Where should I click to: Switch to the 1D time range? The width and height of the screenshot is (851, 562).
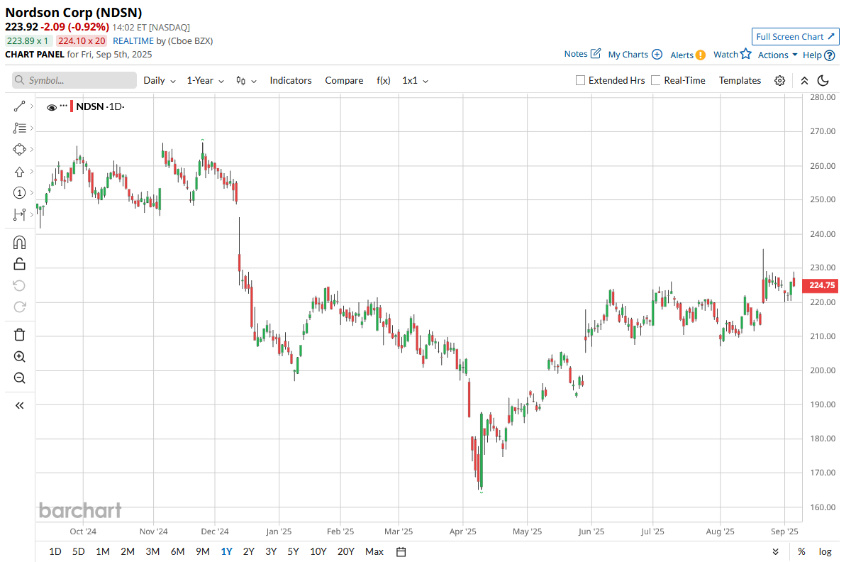tap(55, 552)
